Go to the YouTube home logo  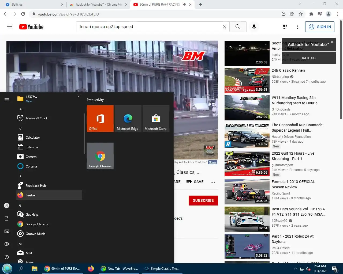click(31, 27)
